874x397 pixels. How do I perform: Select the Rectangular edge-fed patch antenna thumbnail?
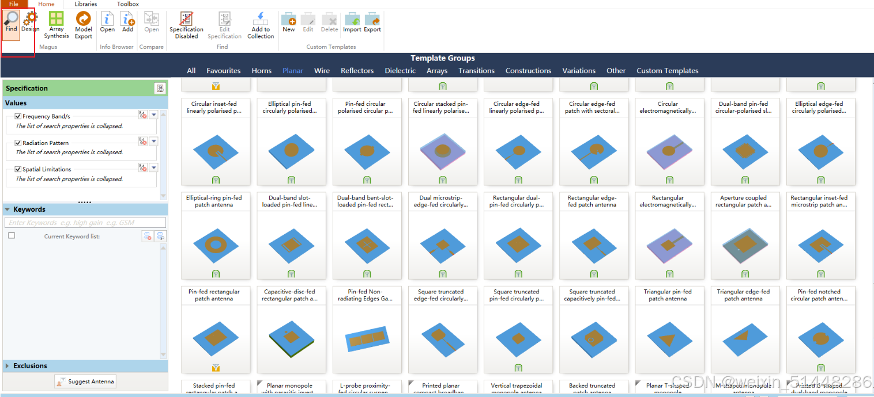click(x=594, y=236)
